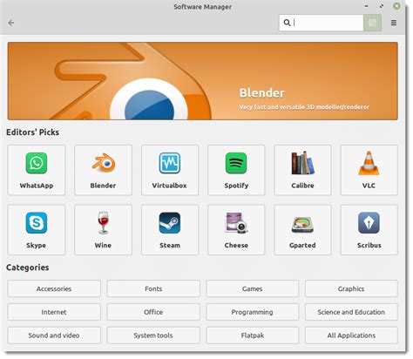Viewport: 413px width, 359px height.
Task: Choose the Calibre books icon
Action: [302, 163]
